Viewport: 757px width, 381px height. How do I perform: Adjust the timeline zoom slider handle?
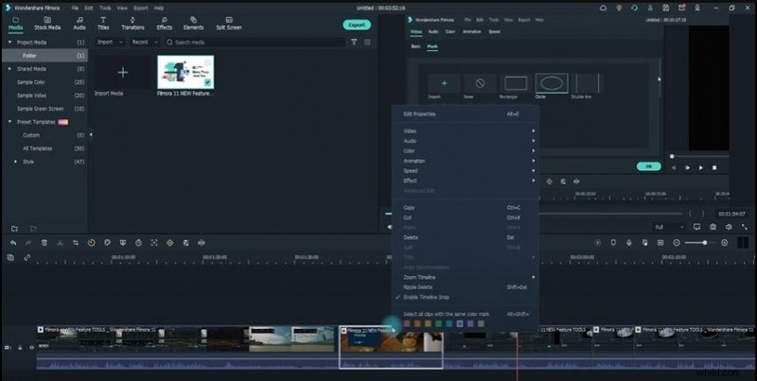pyautogui.click(x=705, y=243)
